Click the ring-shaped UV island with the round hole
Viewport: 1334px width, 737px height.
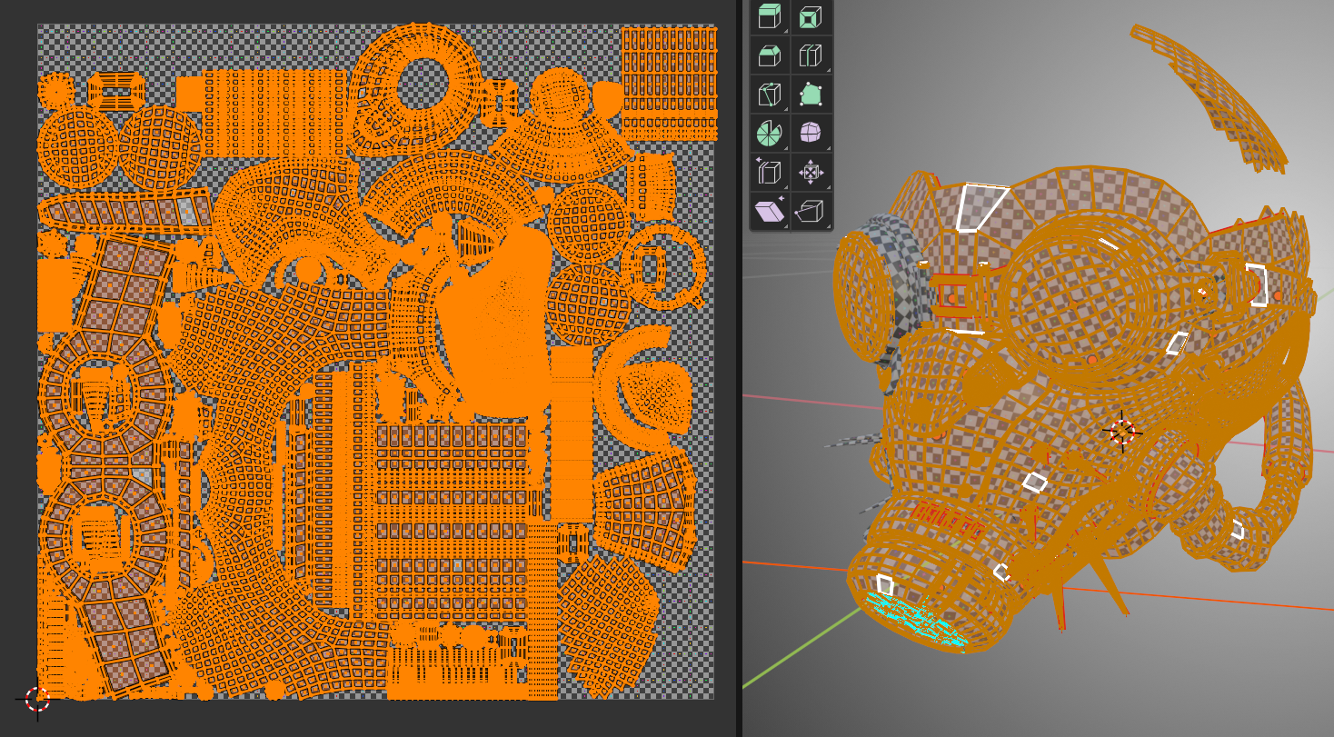point(418,88)
